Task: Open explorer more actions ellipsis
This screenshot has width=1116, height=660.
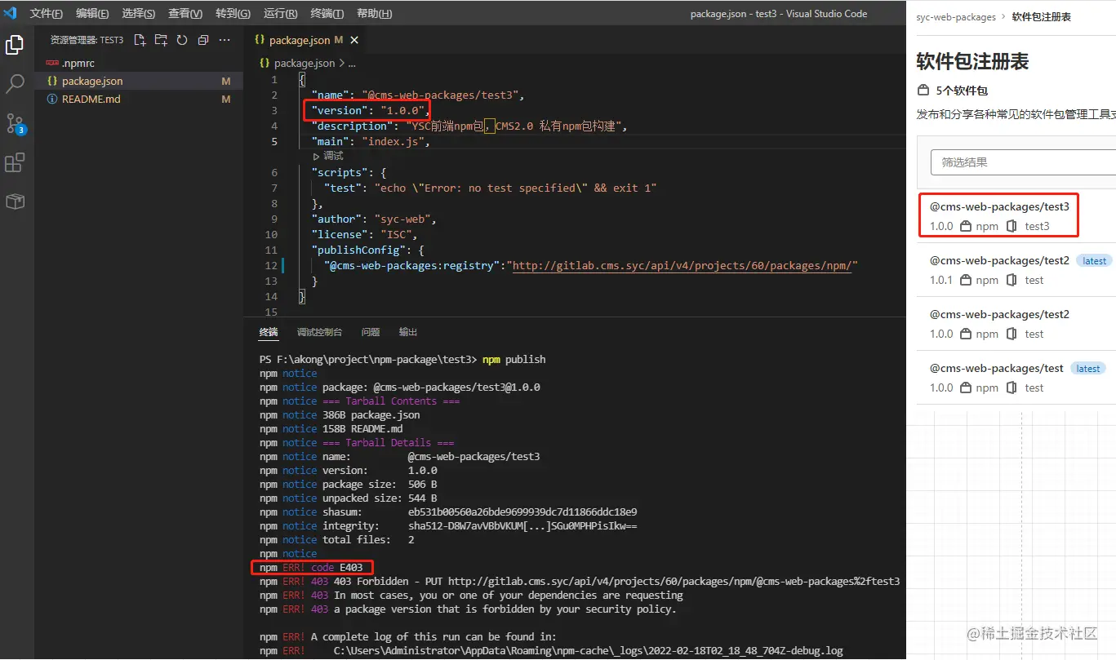Action: pyautogui.click(x=225, y=39)
